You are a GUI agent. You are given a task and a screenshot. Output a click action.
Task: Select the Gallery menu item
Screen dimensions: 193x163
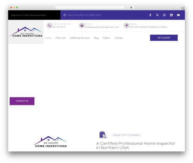click(x=107, y=38)
